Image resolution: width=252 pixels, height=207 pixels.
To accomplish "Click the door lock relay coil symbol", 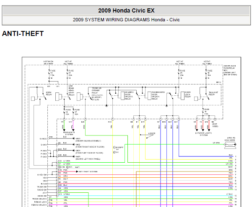I will (178, 96).
